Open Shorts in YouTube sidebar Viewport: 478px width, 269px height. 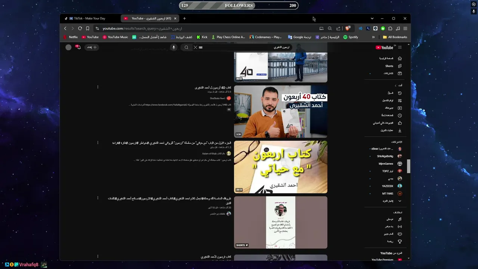[393, 66]
